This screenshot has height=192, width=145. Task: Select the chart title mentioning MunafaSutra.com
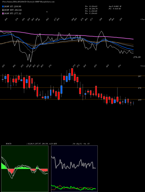pyautogui.click(x=28, y=2)
